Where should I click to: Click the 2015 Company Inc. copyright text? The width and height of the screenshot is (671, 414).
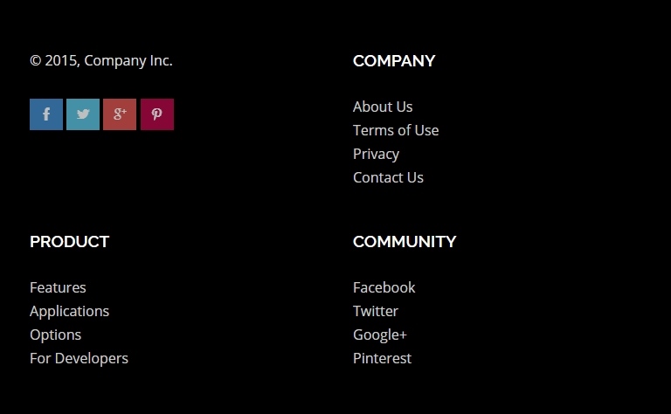pyautogui.click(x=101, y=61)
